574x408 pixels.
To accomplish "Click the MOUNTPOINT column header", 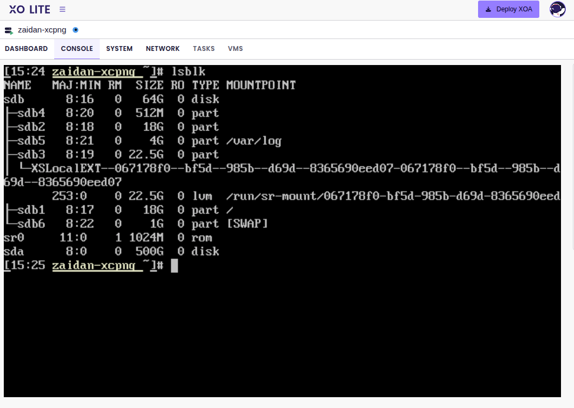I will [x=261, y=85].
